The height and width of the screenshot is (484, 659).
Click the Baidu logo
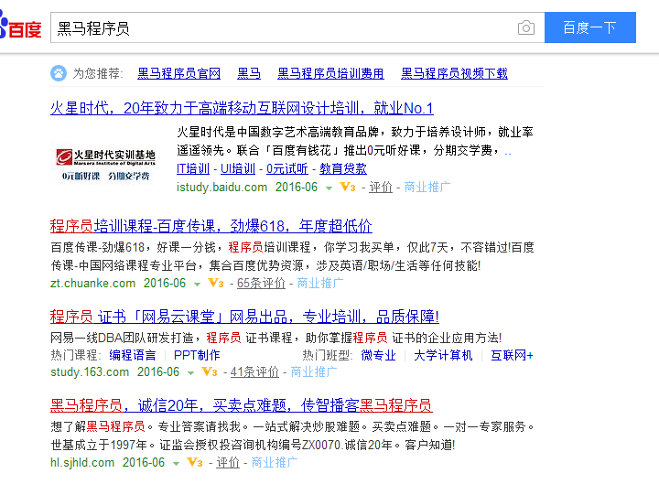(20, 27)
